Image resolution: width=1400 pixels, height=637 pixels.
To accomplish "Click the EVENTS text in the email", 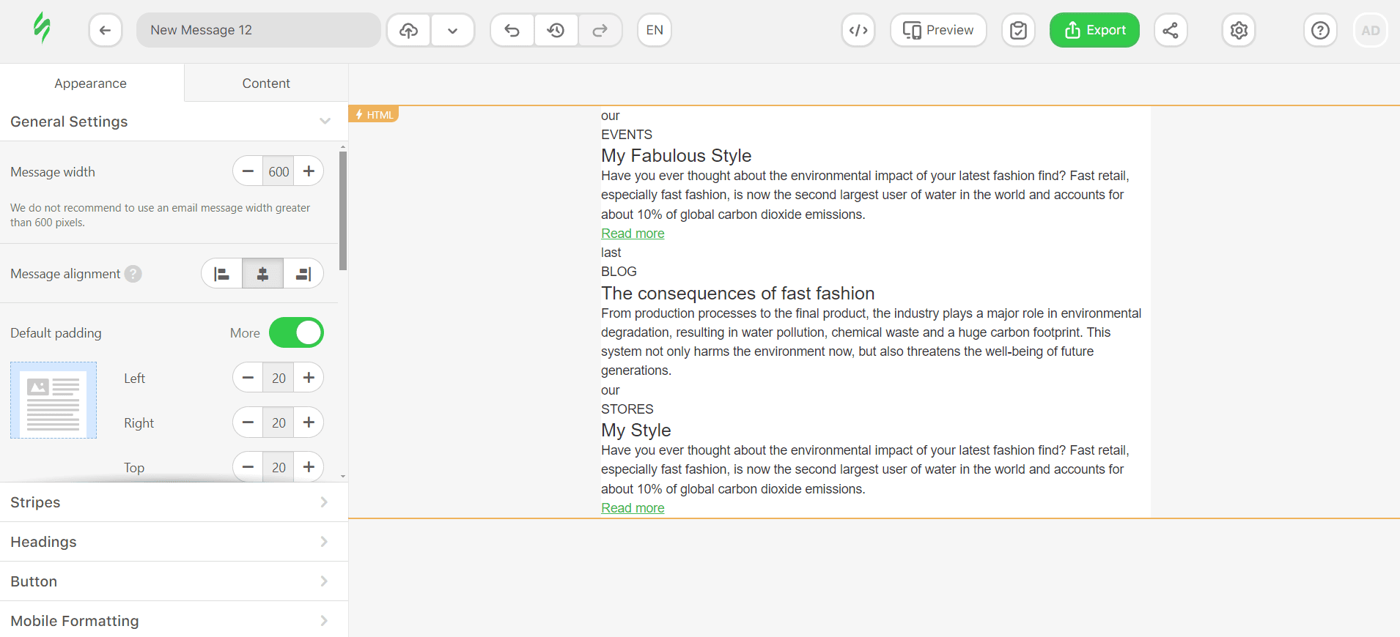I will click(627, 135).
